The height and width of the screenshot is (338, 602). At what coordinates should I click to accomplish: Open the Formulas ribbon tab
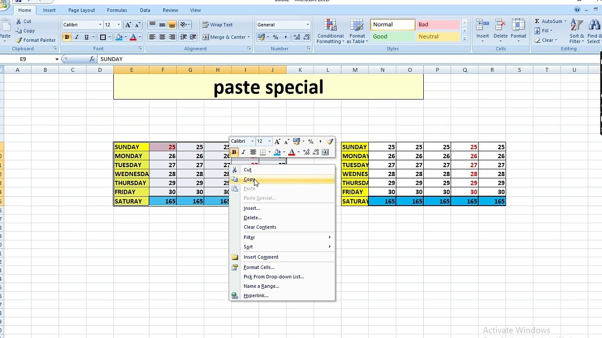pos(117,10)
